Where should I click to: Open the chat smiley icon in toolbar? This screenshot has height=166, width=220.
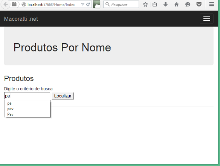pos(188,5)
